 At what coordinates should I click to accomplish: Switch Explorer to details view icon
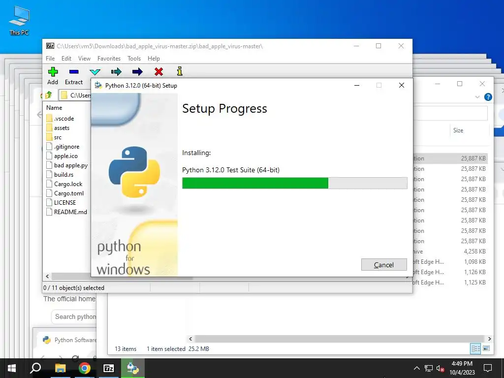[x=475, y=348]
